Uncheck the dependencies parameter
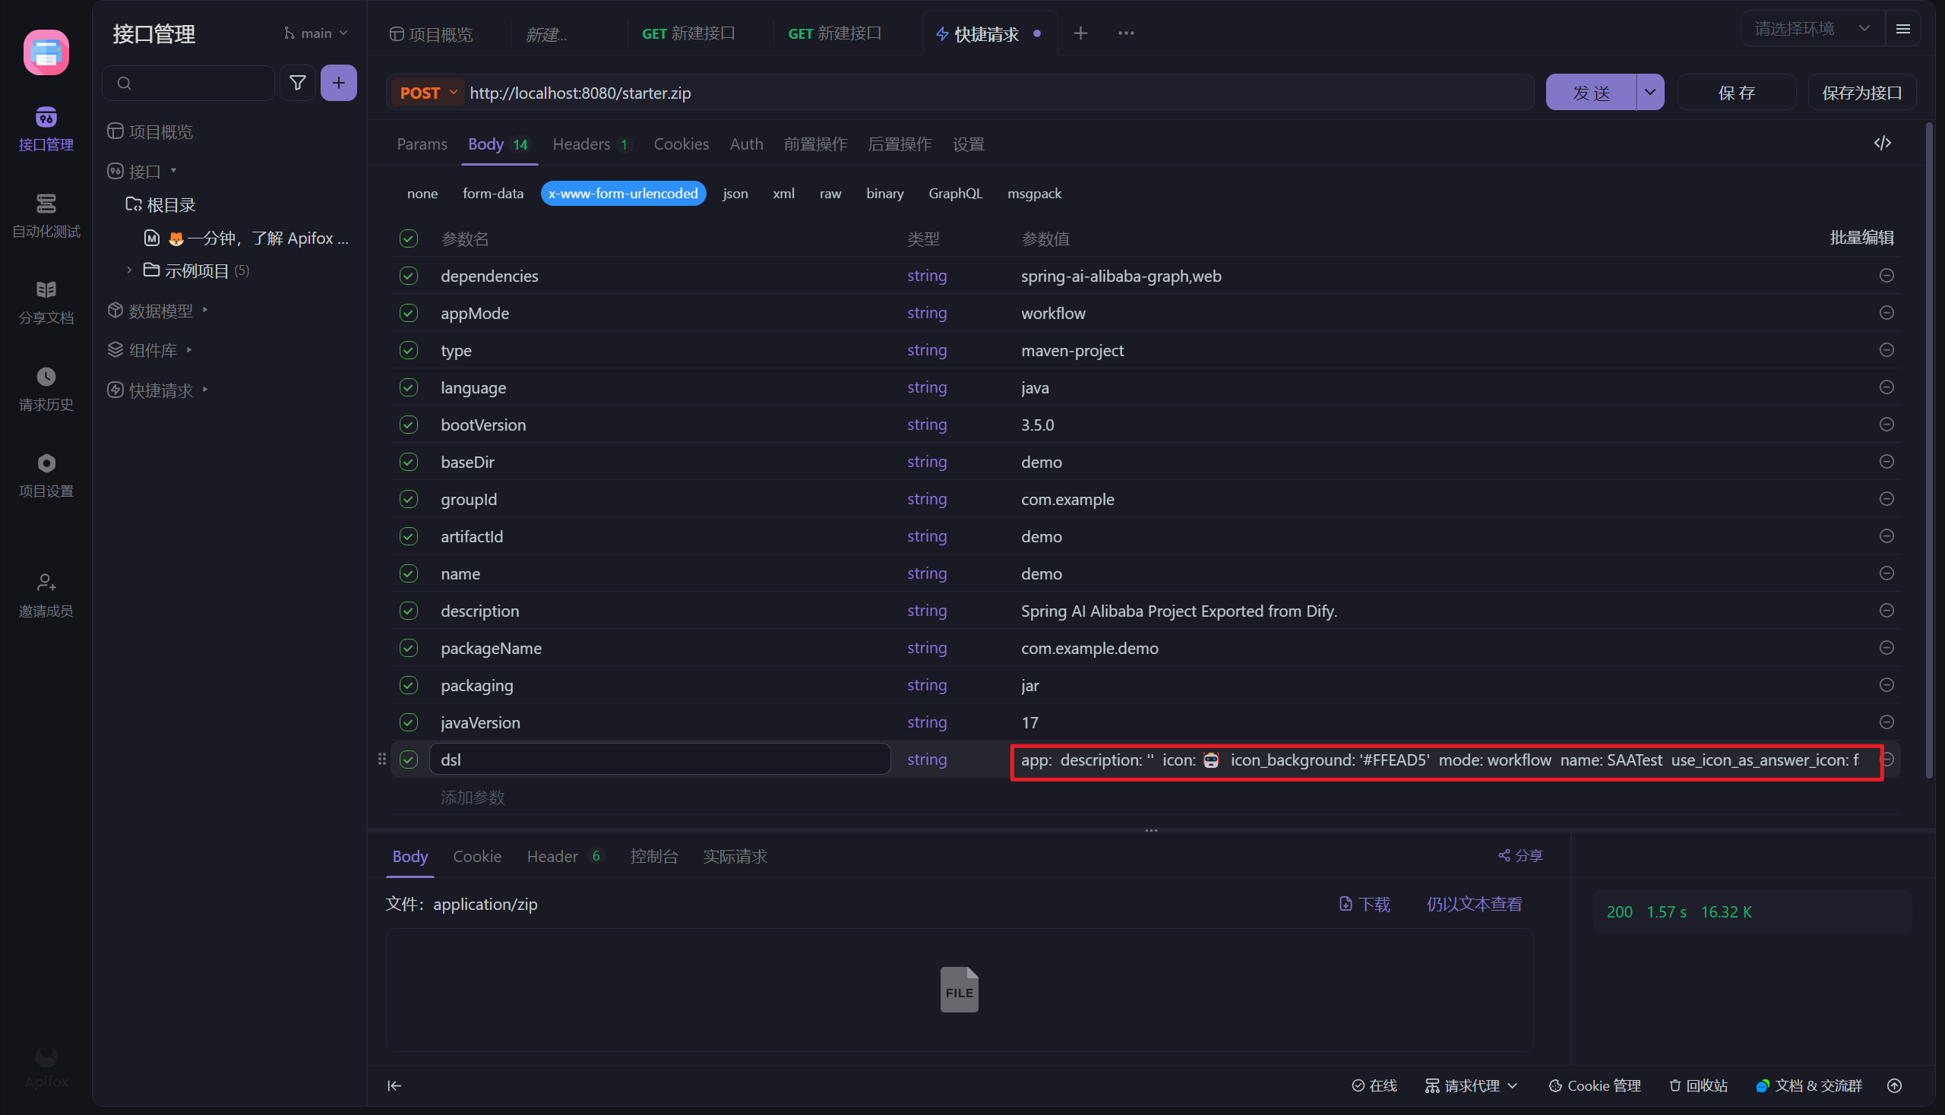Image resolution: width=1945 pixels, height=1115 pixels. pos(408,276)
